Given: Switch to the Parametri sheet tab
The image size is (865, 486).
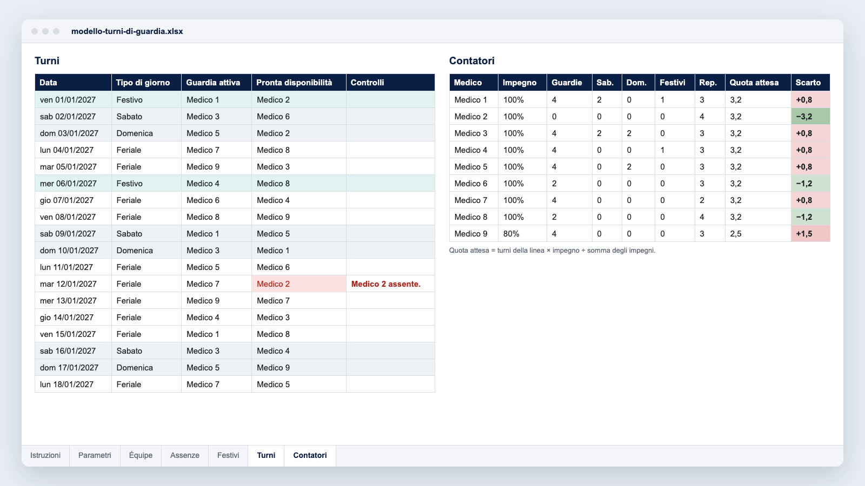Looking at the screenshot, I should (95, 455).
